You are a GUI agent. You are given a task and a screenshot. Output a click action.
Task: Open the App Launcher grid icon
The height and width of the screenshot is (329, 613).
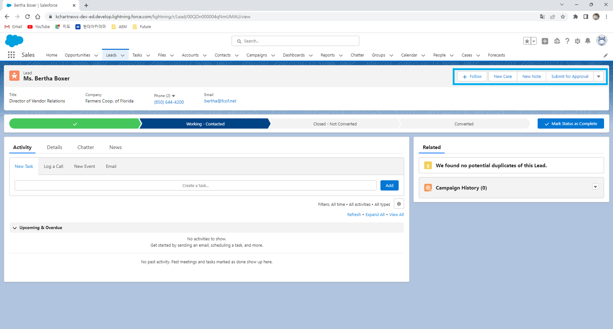[11, 55]
